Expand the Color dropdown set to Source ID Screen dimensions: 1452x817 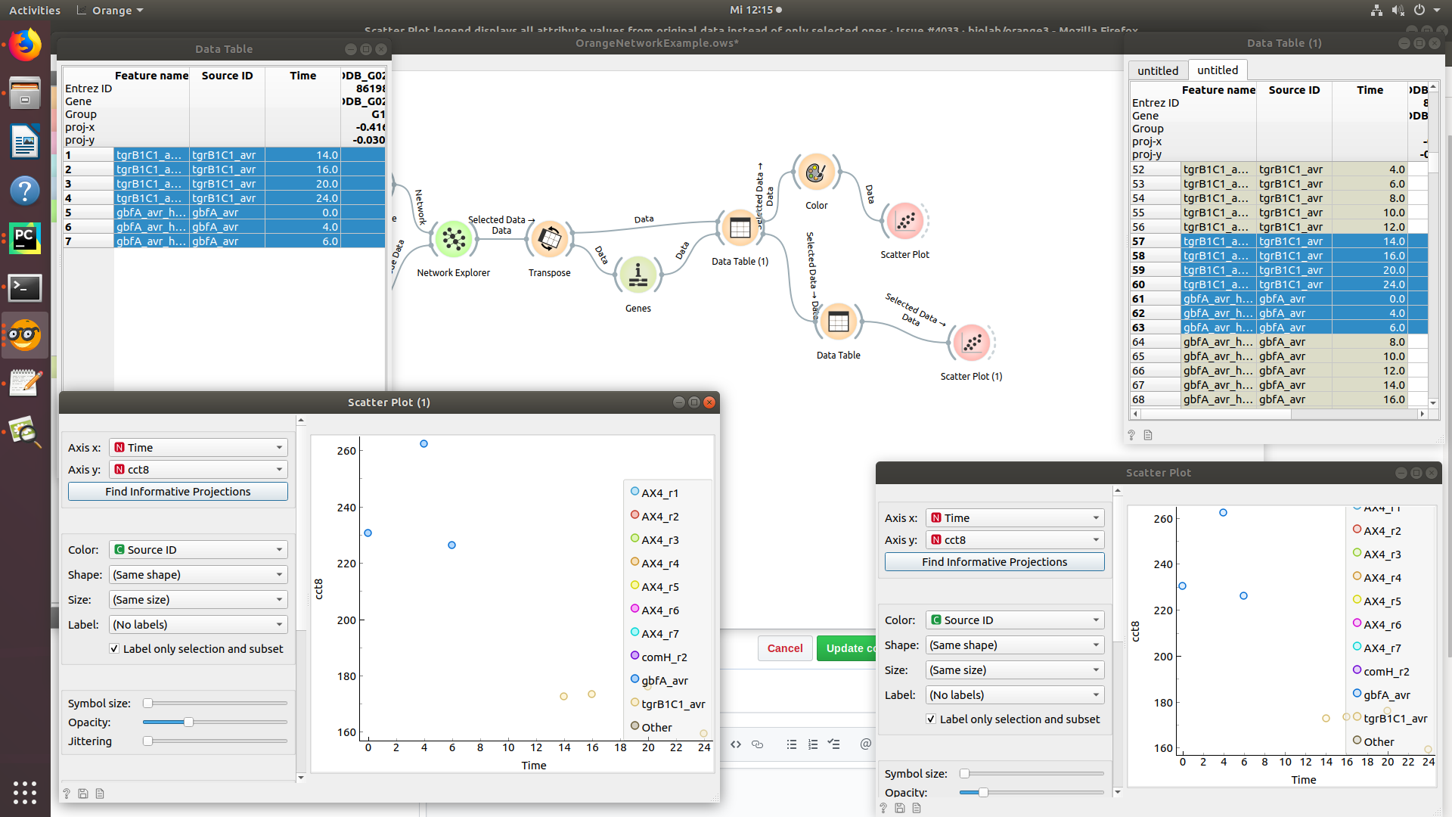pos(197,549)
